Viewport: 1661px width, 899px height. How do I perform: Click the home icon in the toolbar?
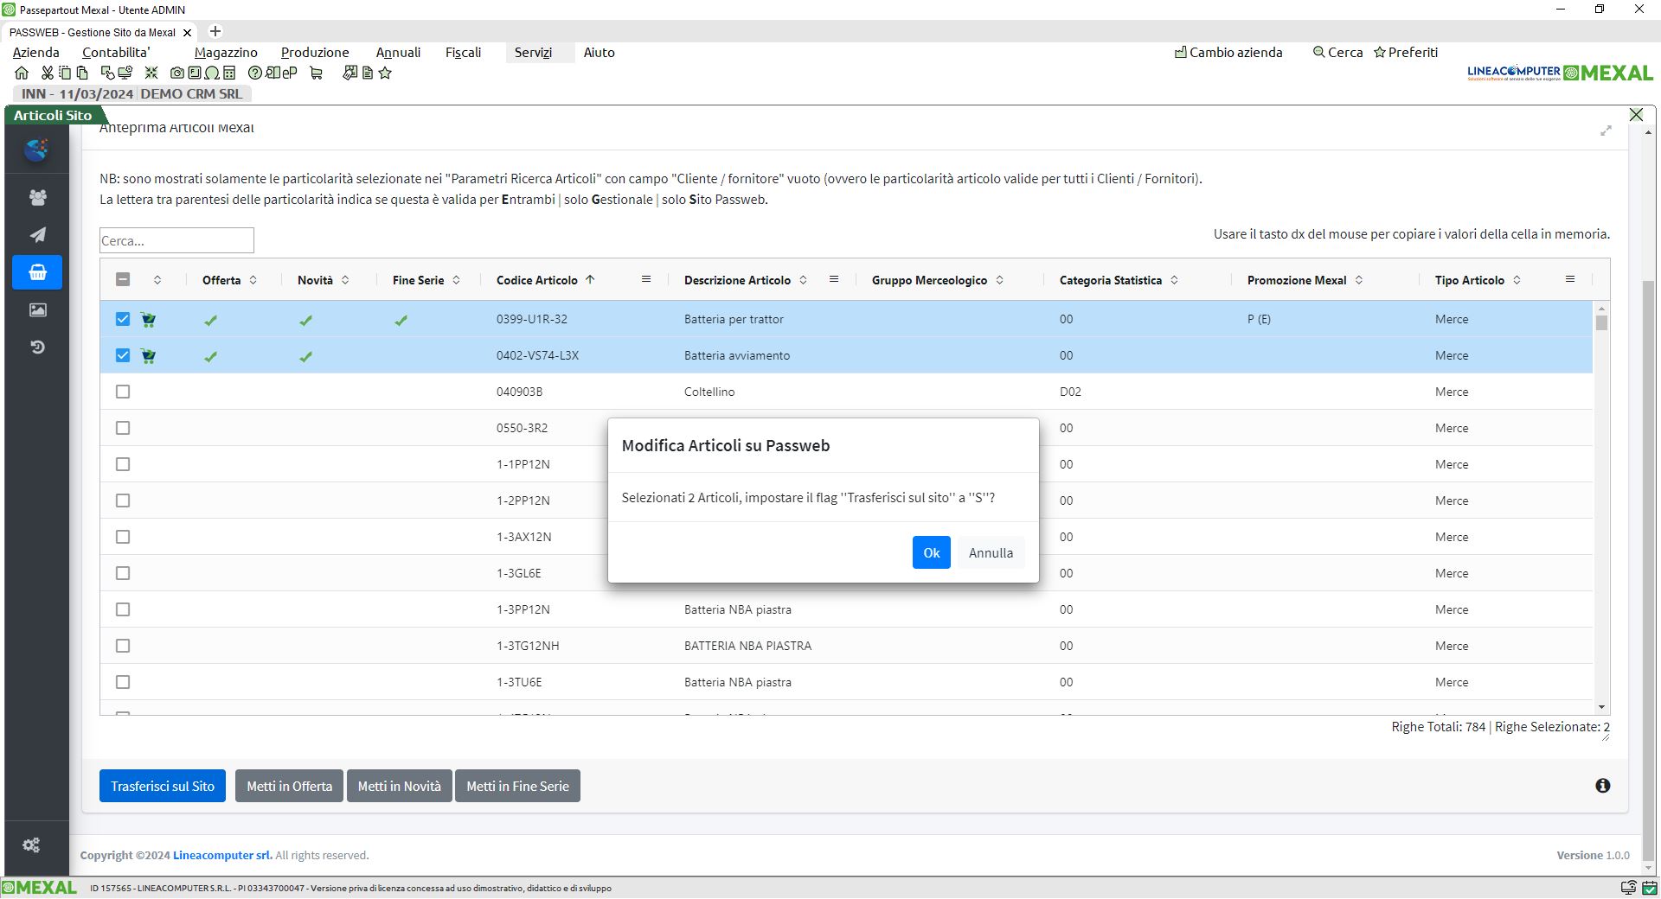pos(22,73)
